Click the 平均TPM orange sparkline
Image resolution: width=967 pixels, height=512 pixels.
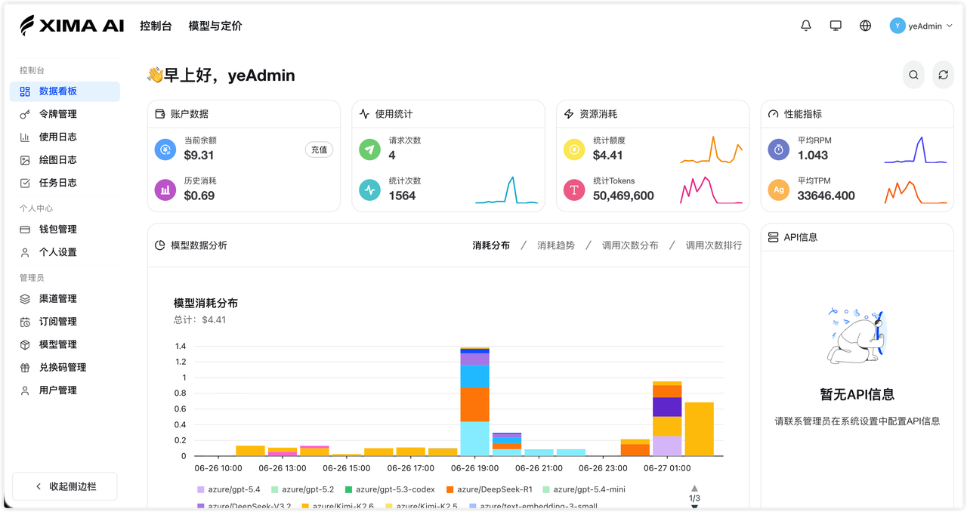tap(916, 191)
